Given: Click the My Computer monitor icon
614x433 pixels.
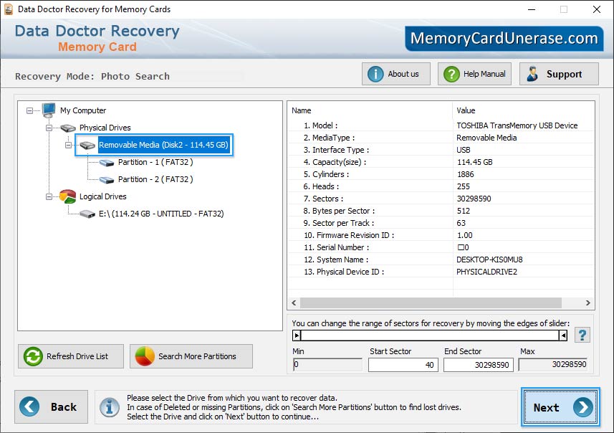Looking at the screenshot, I should (x=49, y=110).
